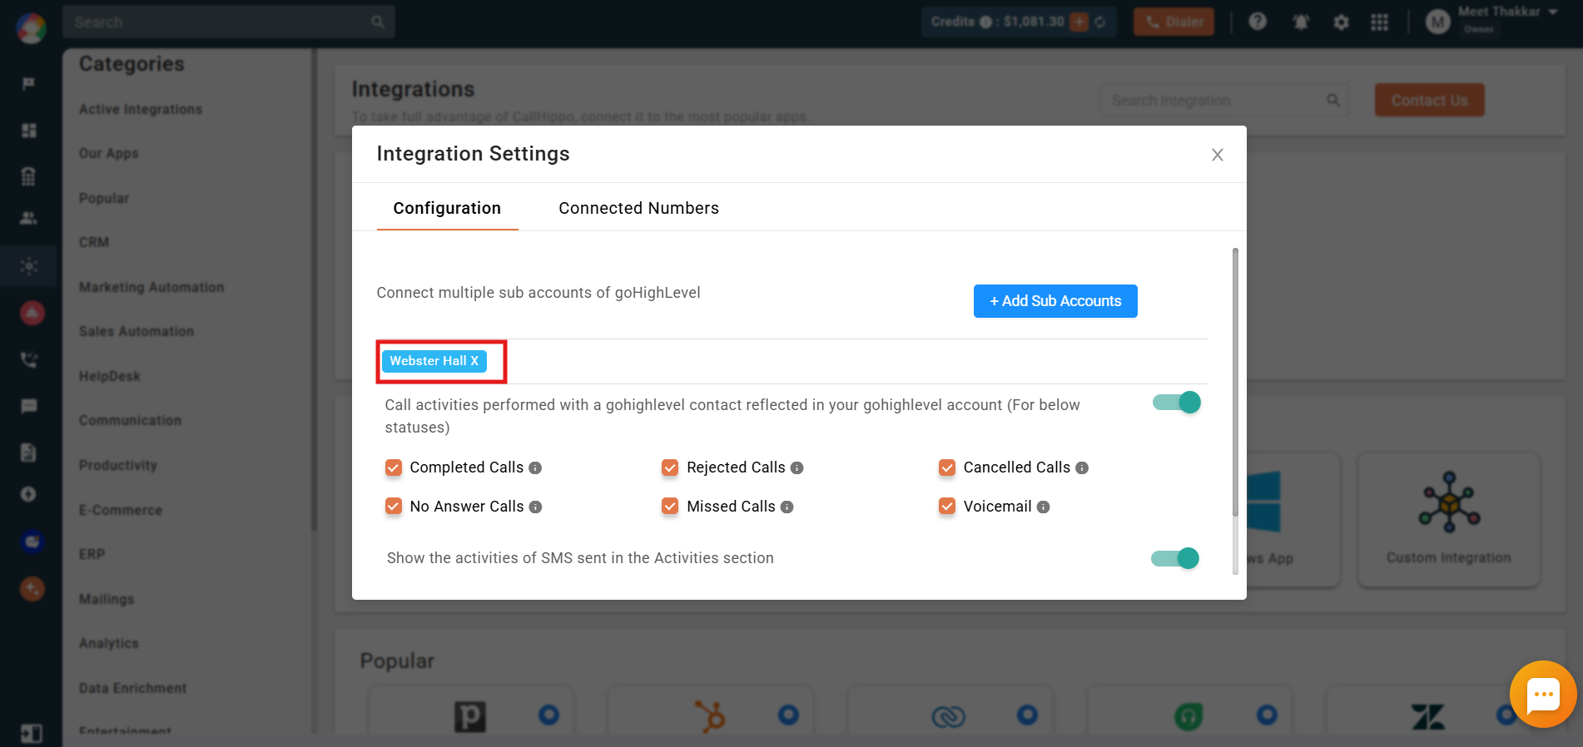Select Sales Automation category
The width and height of the screenshot is (1583, 747).
tap(136, 331)
